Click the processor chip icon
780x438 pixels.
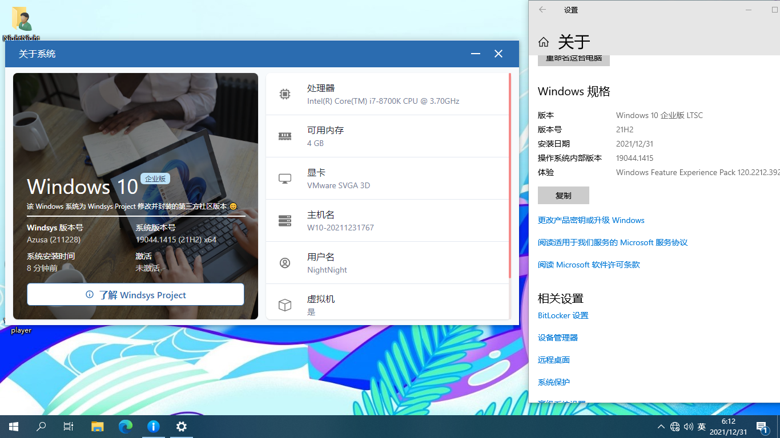click(284, 94)
